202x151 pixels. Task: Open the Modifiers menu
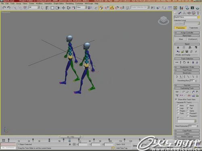[x=39, y=4]
